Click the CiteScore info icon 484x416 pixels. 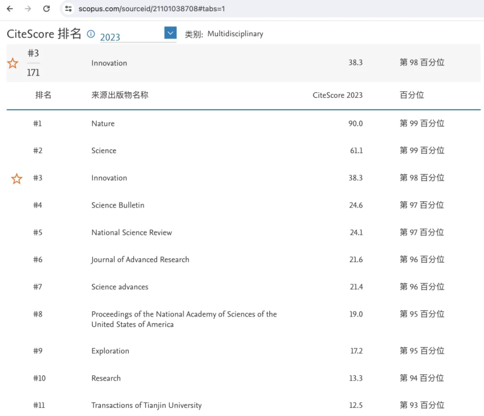[x=91, y=34]
